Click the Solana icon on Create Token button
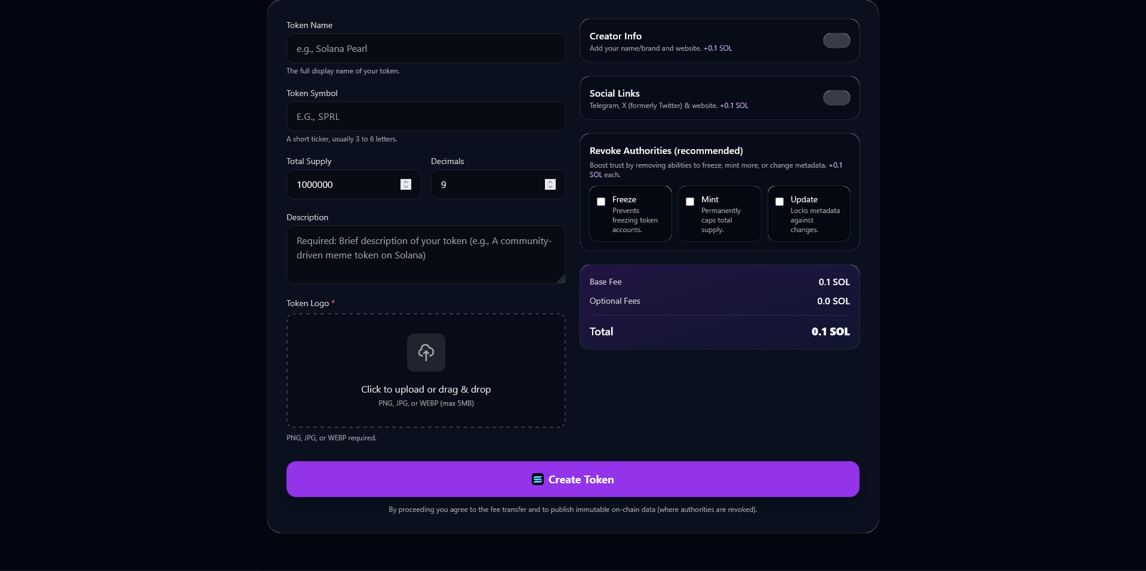 (x=537, y=479)
